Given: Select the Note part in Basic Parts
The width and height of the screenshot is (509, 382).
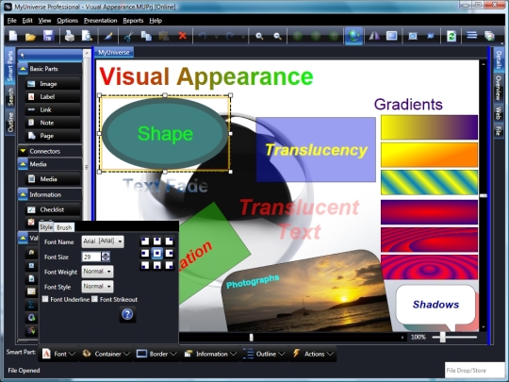Looking at the screenshot, I should pos(53,123).
